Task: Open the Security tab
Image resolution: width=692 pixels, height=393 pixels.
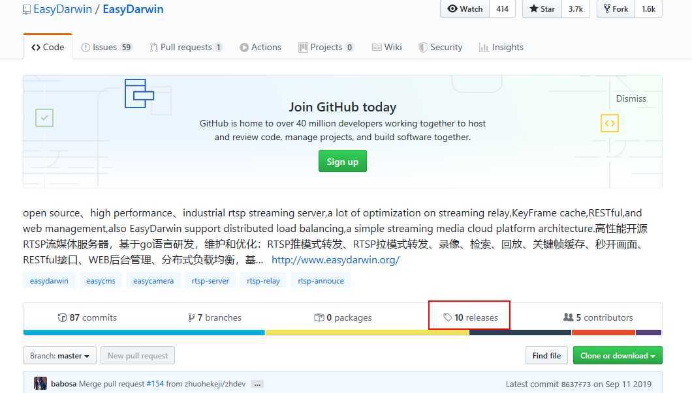Action: 441,47
